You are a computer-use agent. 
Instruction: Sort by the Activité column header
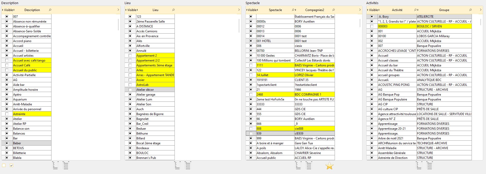[x=397, y=10]
